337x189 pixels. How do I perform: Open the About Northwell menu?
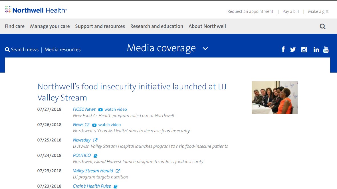207,26
